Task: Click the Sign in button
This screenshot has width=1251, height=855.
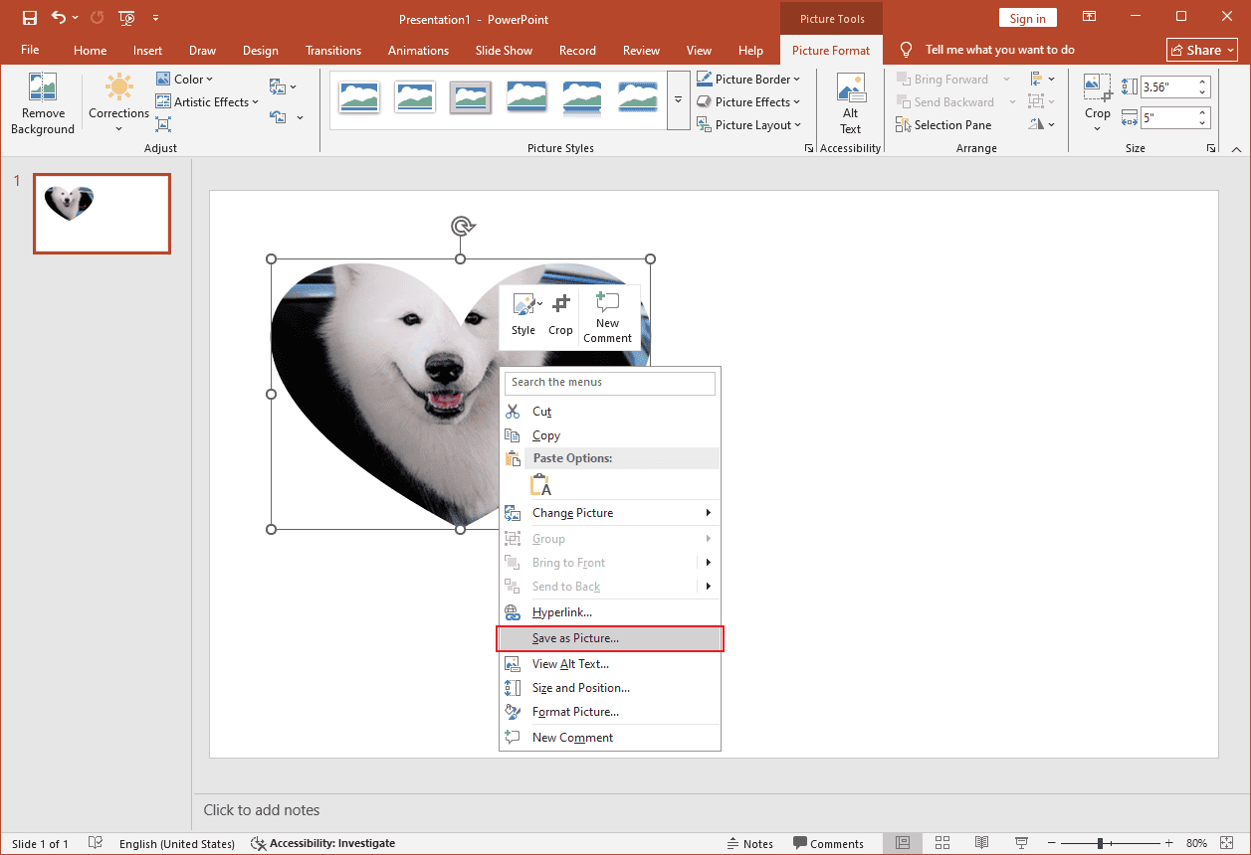Action: click(x=1027, y=17)
